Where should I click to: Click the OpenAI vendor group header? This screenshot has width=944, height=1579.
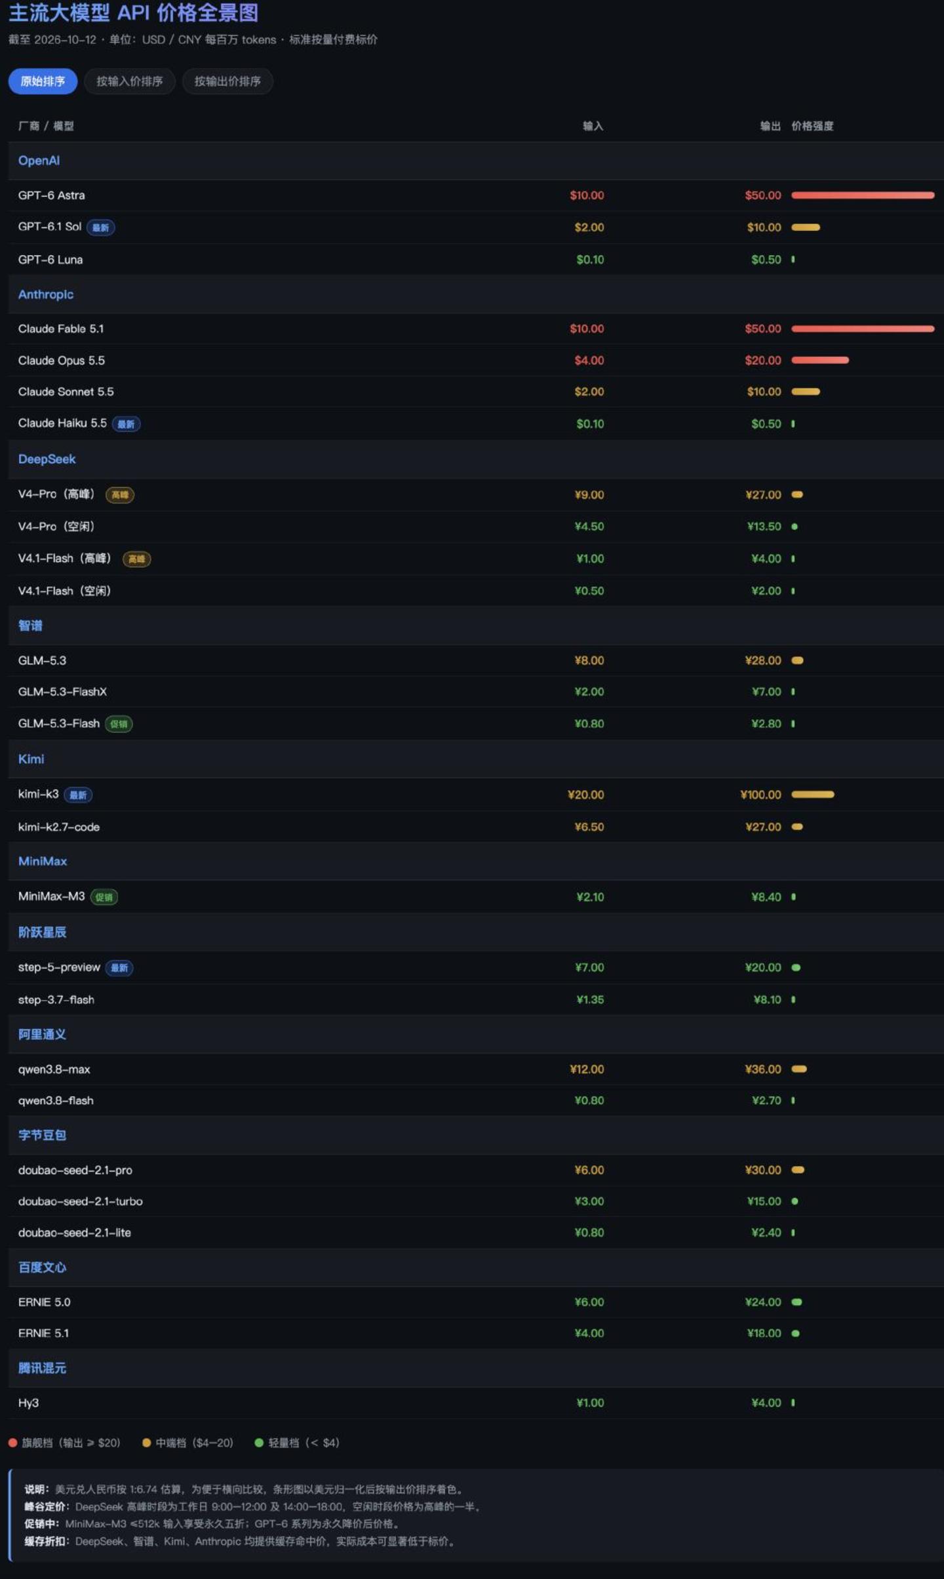[476, 161]
